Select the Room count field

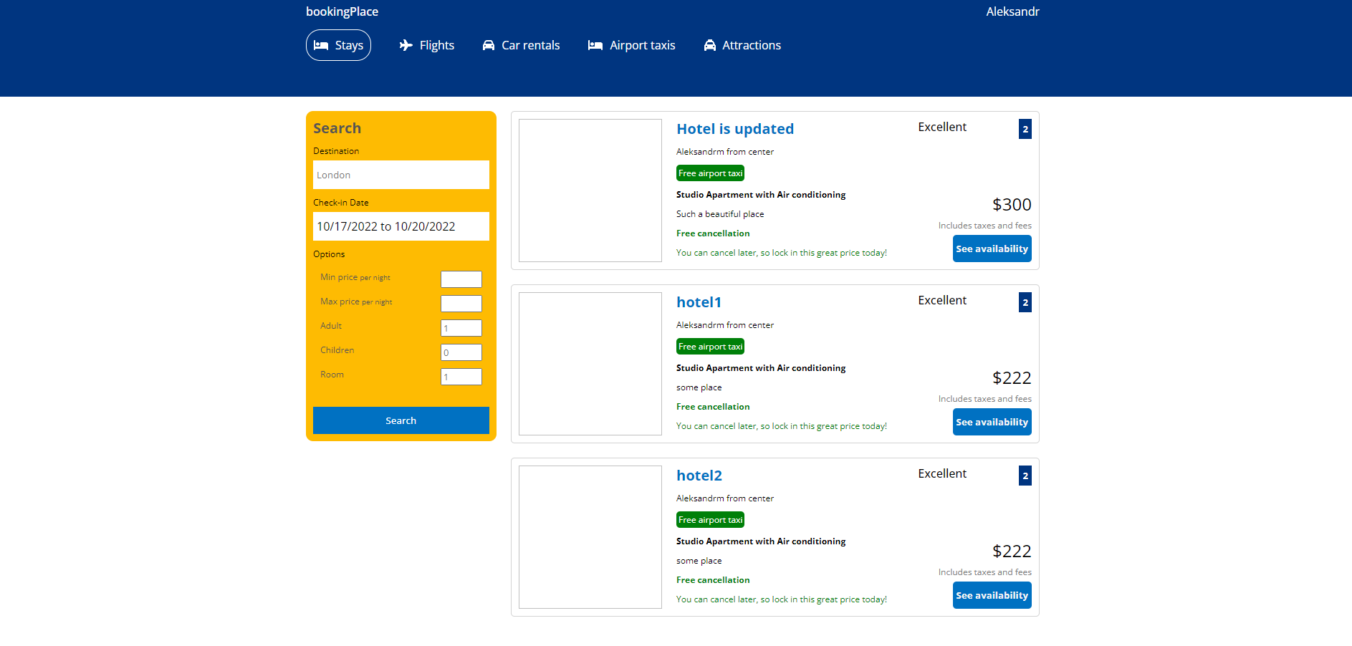tap(461, 377)
